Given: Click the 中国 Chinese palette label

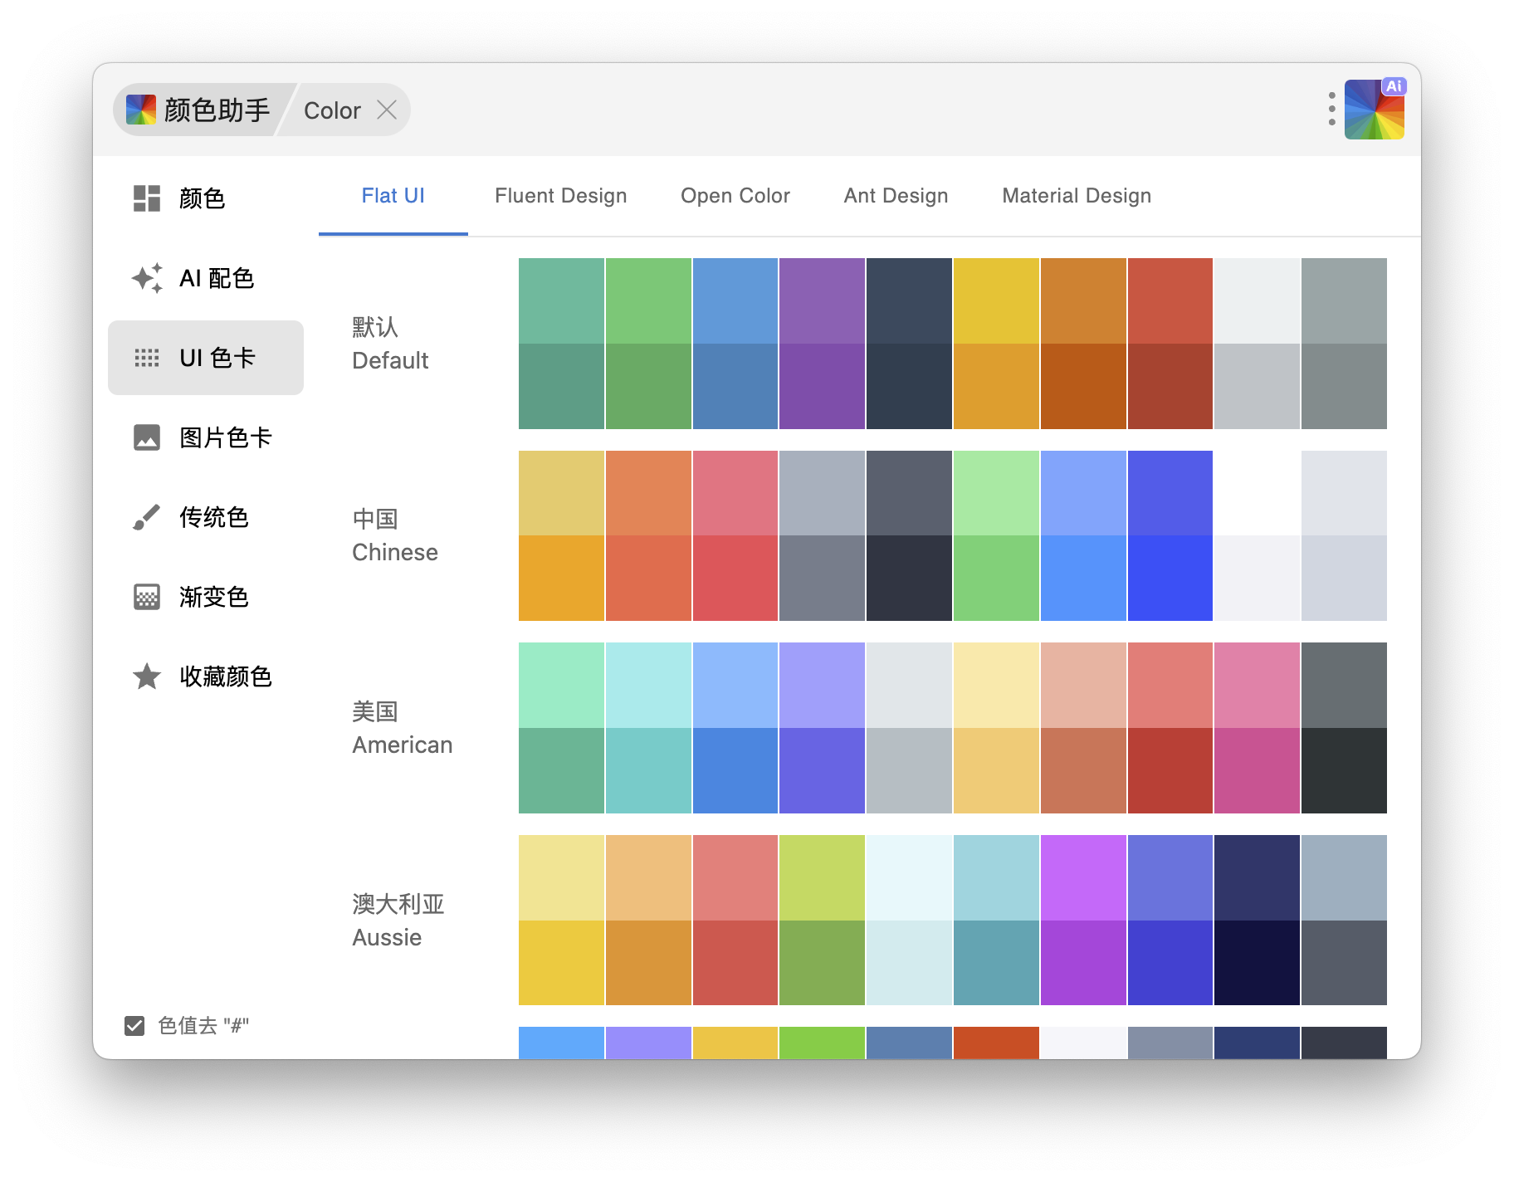Looking at the screenshot, I should point(395,535).
